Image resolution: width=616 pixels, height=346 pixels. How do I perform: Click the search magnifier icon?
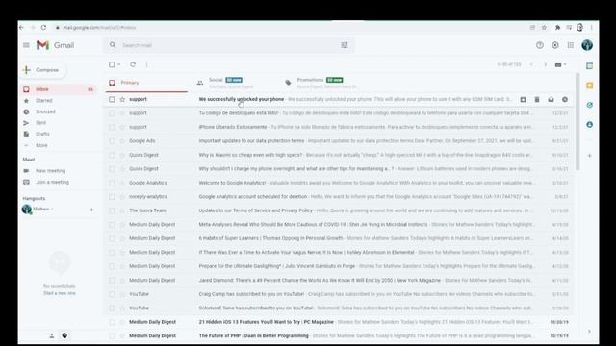(x=113, y=45)
